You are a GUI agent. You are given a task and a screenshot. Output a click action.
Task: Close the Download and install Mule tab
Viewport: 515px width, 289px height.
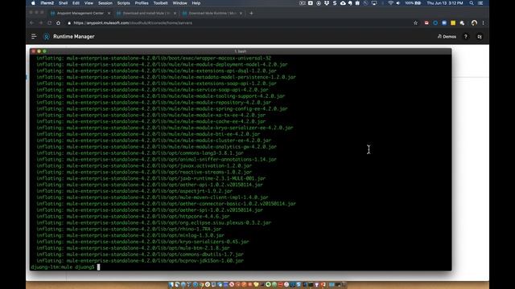tap(175, 14)
